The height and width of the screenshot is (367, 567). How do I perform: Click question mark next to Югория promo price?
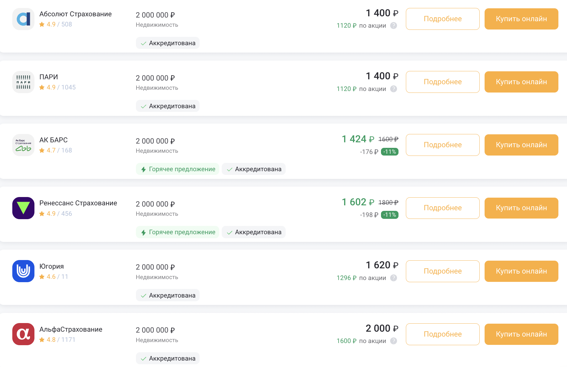394,278
